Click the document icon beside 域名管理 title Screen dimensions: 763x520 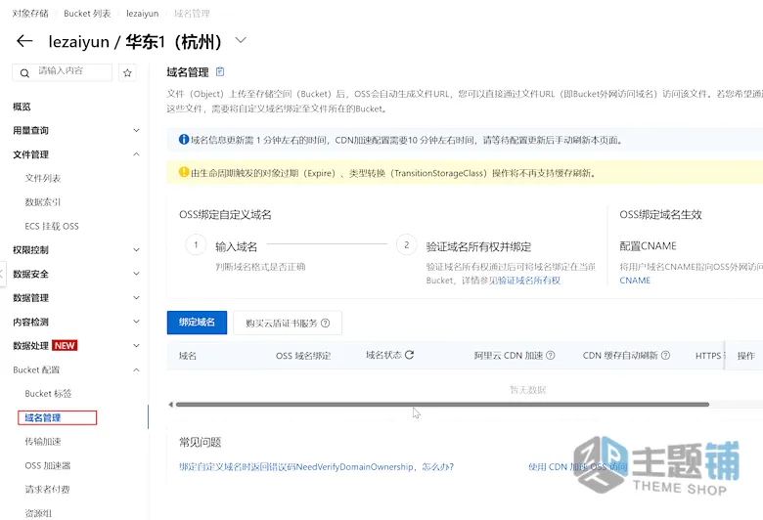coord(220,71)
